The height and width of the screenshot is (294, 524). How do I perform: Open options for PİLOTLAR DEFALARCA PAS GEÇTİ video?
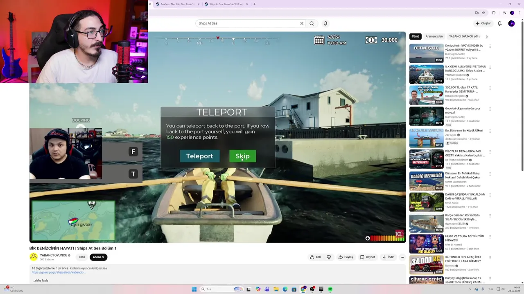pos(490,152)
